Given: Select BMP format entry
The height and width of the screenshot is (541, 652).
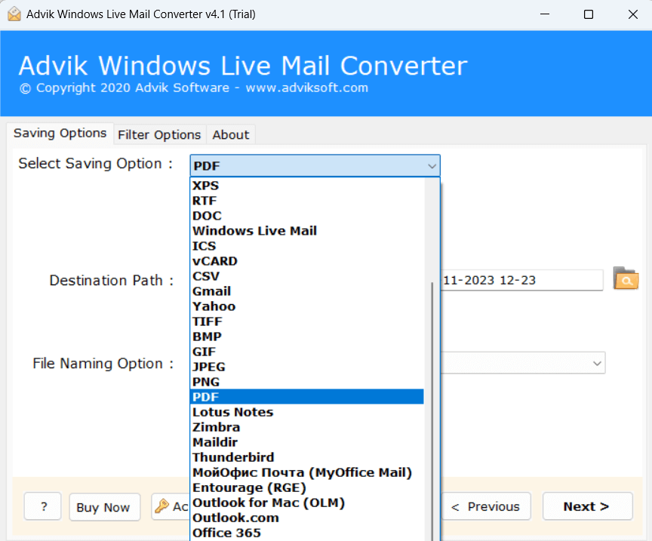Looking at the screenshot, I should (307, 337).
